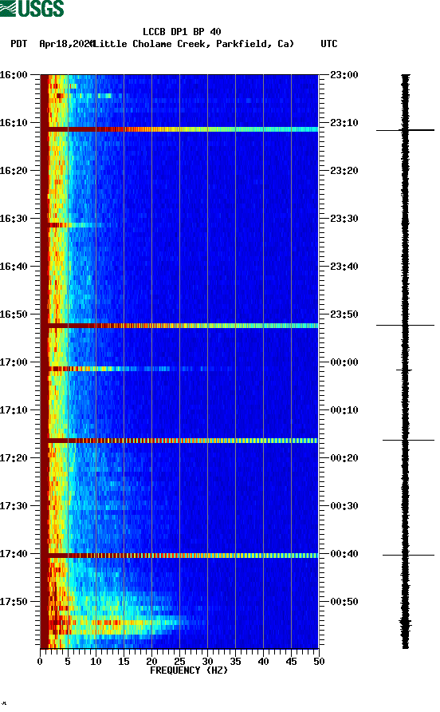Click the 16:20 PDT time label

[x=14, y=171]
